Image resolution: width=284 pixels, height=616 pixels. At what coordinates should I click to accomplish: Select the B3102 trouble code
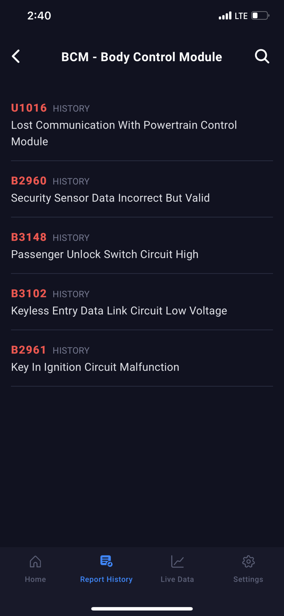click(x=29, y=294)
